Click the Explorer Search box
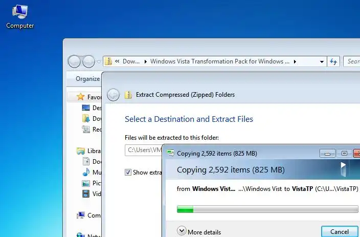 click(351, 61)
